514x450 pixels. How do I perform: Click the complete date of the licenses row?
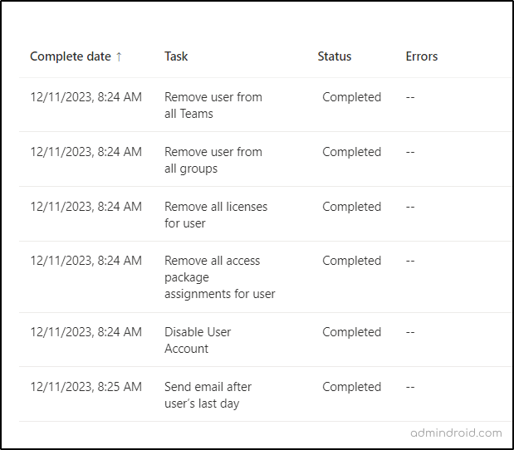pyautogui.click(x=86, y=207)
